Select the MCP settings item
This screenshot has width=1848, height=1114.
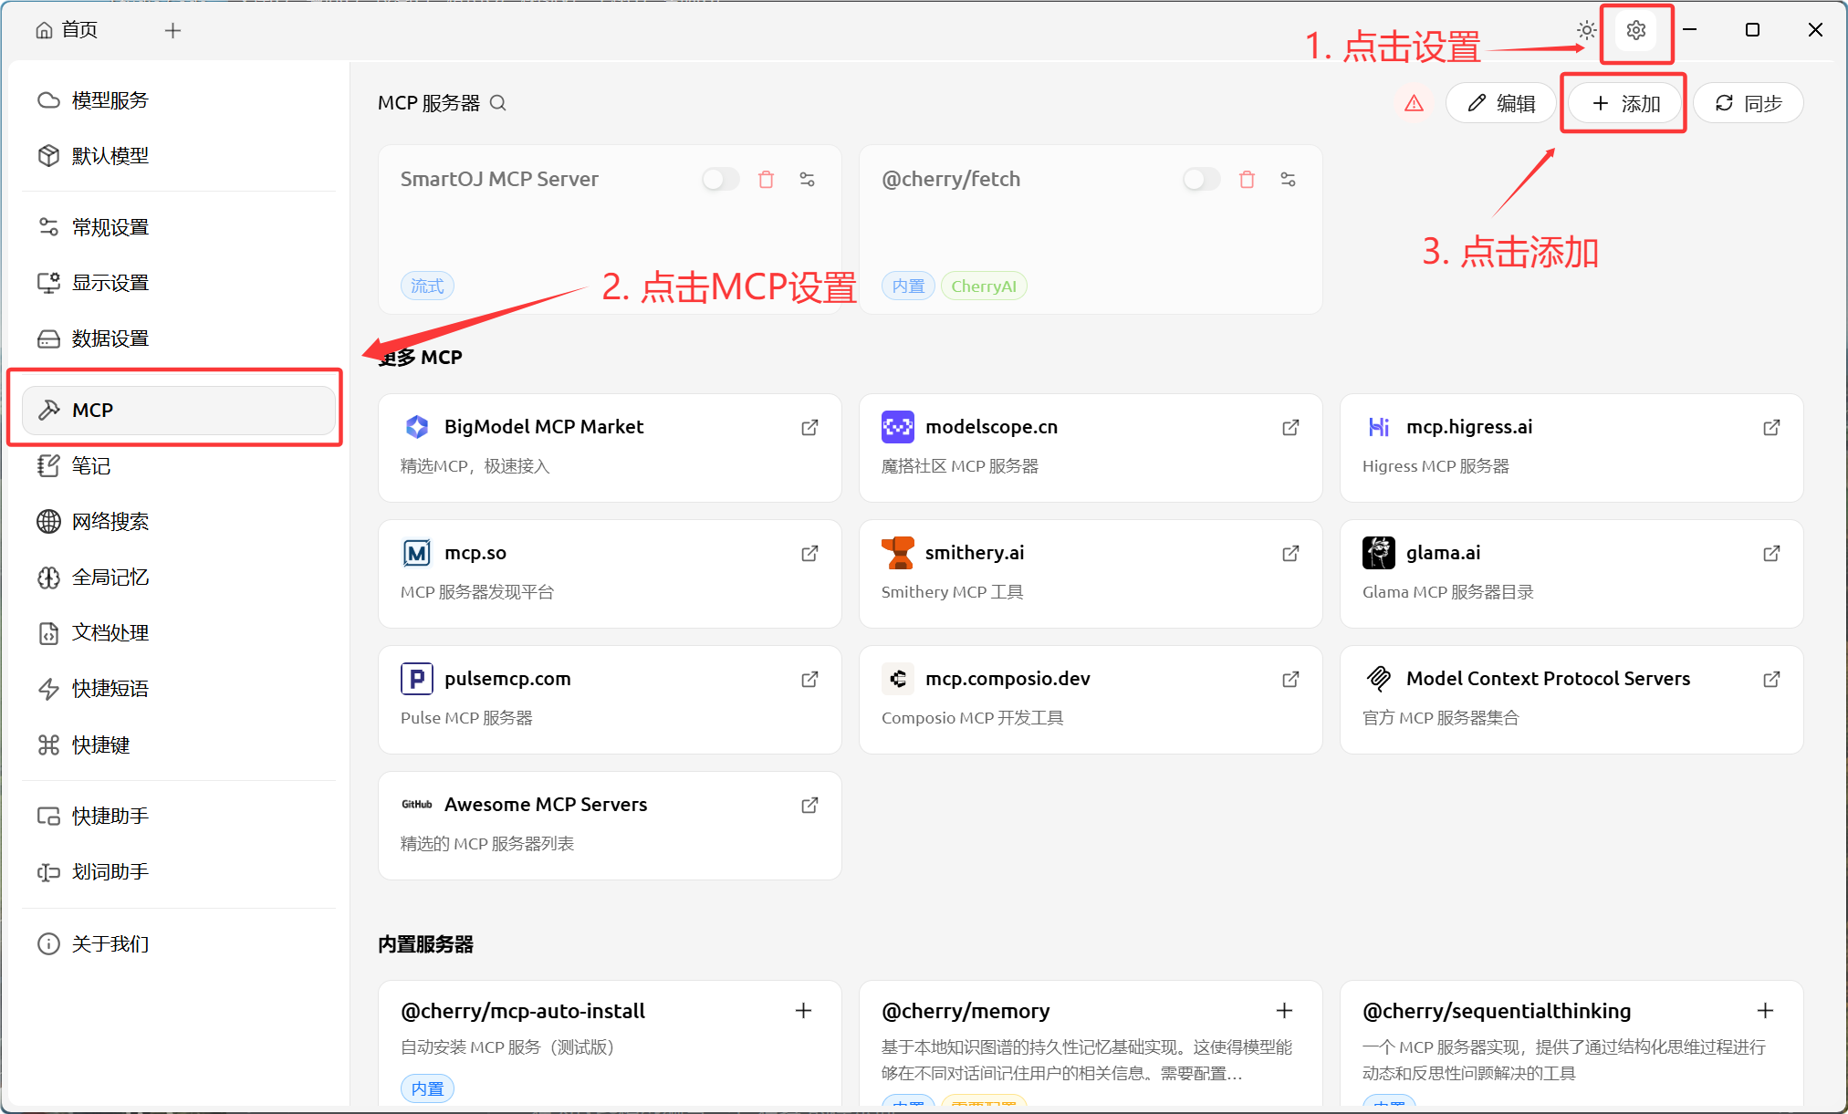(x=179, y=411)
